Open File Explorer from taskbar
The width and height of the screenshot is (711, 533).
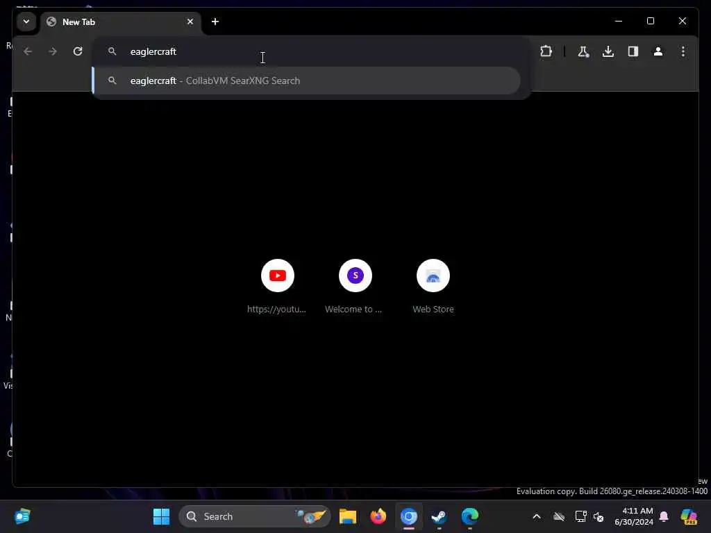[348, 516]
